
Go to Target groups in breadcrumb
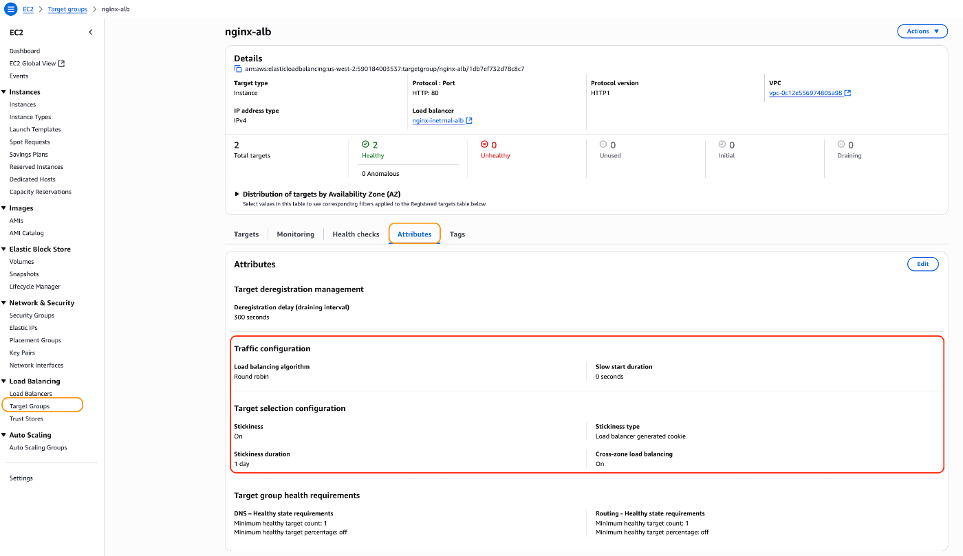(x=67, y=9)
